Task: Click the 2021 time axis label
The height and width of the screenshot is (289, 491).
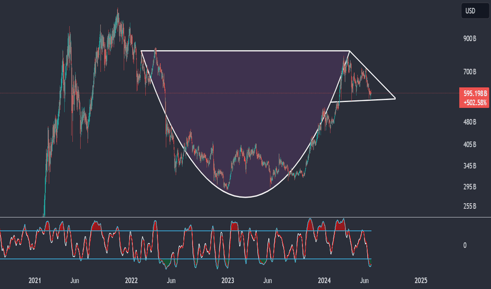Action: (x=34, y=280)
